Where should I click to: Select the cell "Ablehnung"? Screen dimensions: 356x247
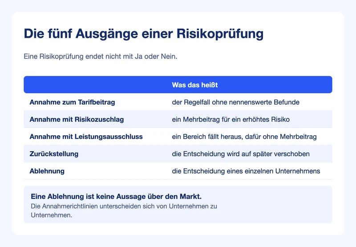click(47, 171)
